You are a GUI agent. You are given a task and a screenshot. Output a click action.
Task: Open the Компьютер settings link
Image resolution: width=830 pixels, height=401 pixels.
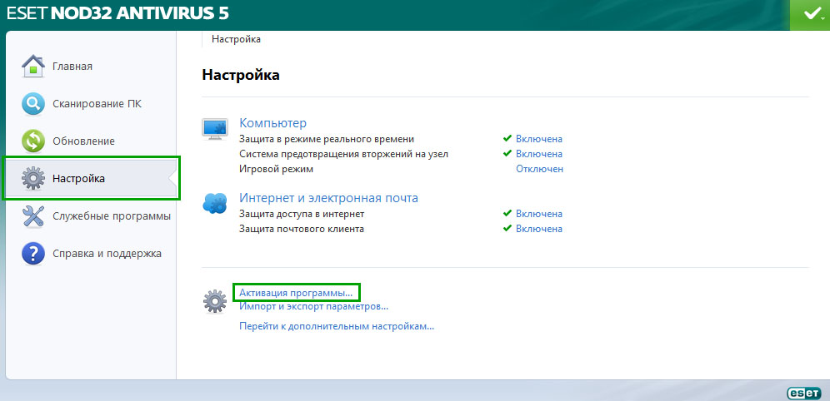click(x=273, y=123)
